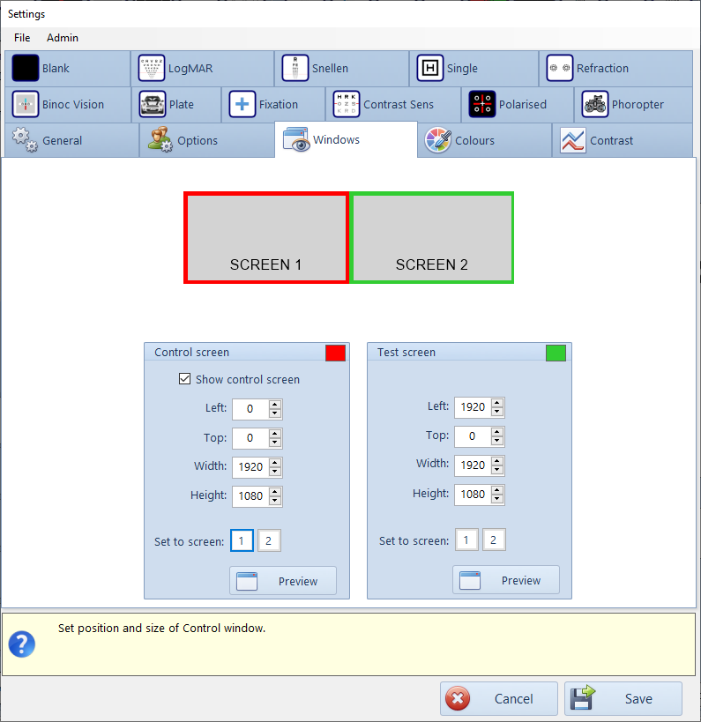Set Control screen to screen 2
This screenshot has width=701, height=722.
point(269,540)
